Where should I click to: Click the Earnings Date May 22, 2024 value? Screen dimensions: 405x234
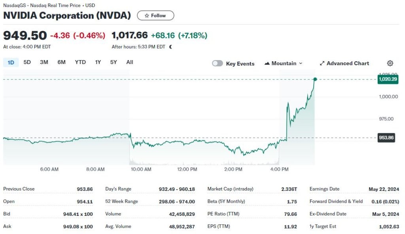(x=384, y=189)
